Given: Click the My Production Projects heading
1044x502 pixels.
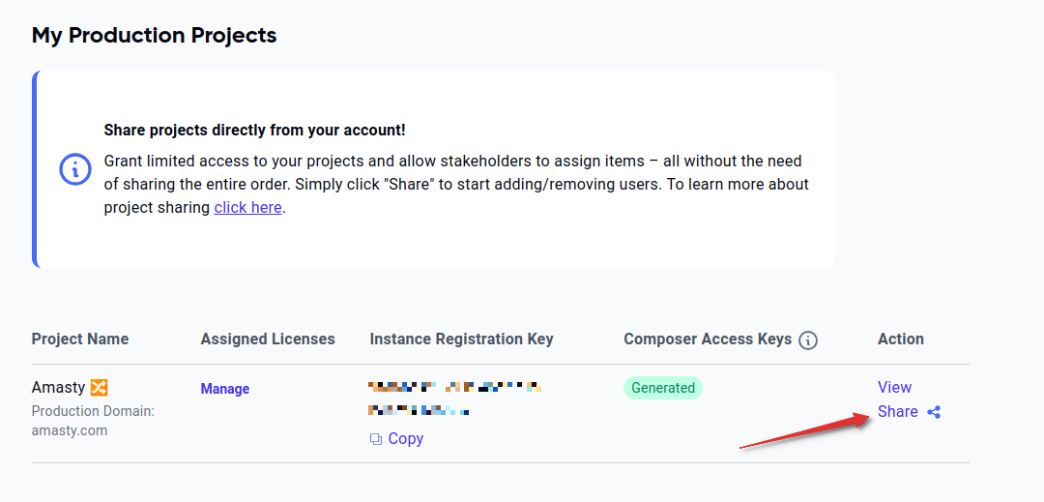Looking at the screenshot, I should 154,35.
